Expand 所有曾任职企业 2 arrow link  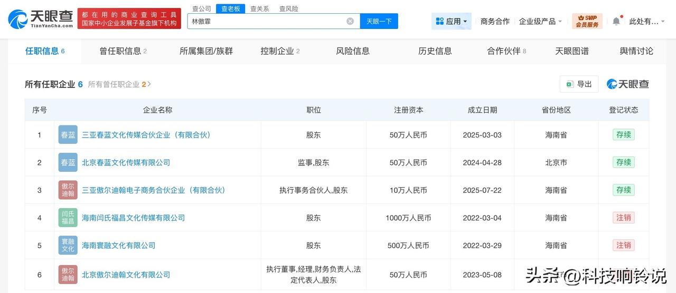click(119, 84)
